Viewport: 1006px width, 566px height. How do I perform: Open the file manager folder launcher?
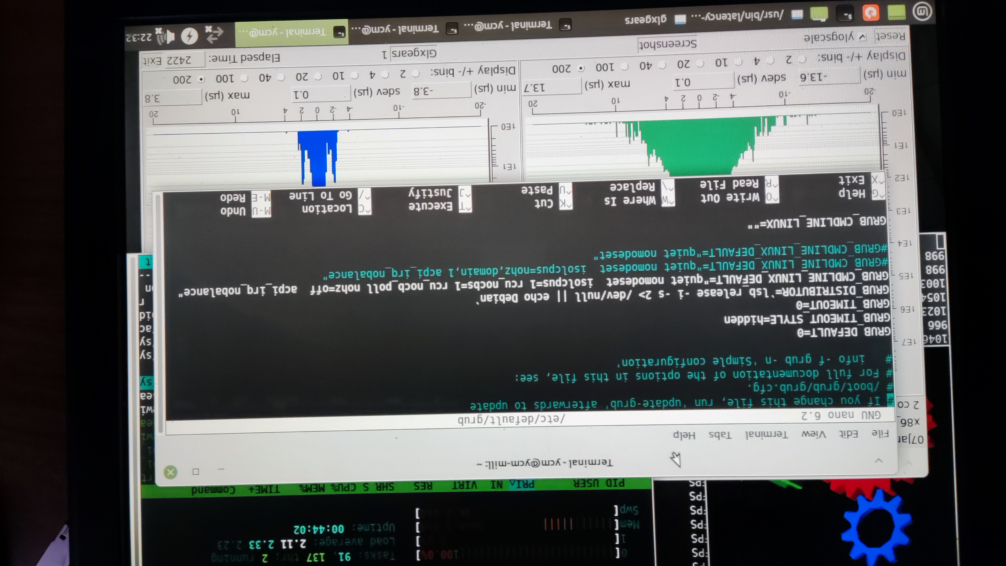coord(819,14)
